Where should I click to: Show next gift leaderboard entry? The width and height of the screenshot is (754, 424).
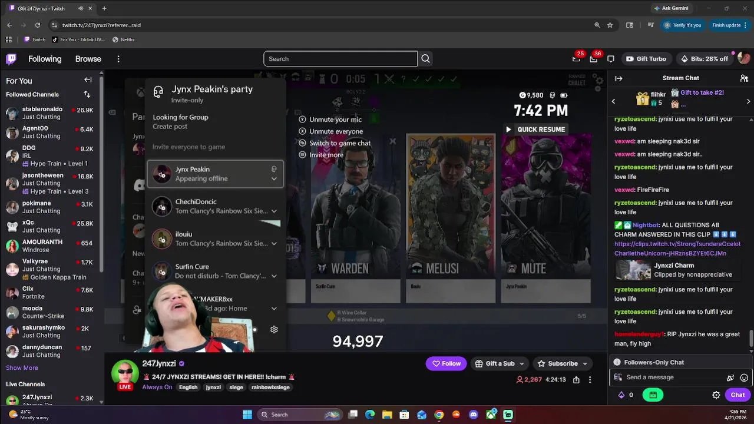tap(749, 101)
